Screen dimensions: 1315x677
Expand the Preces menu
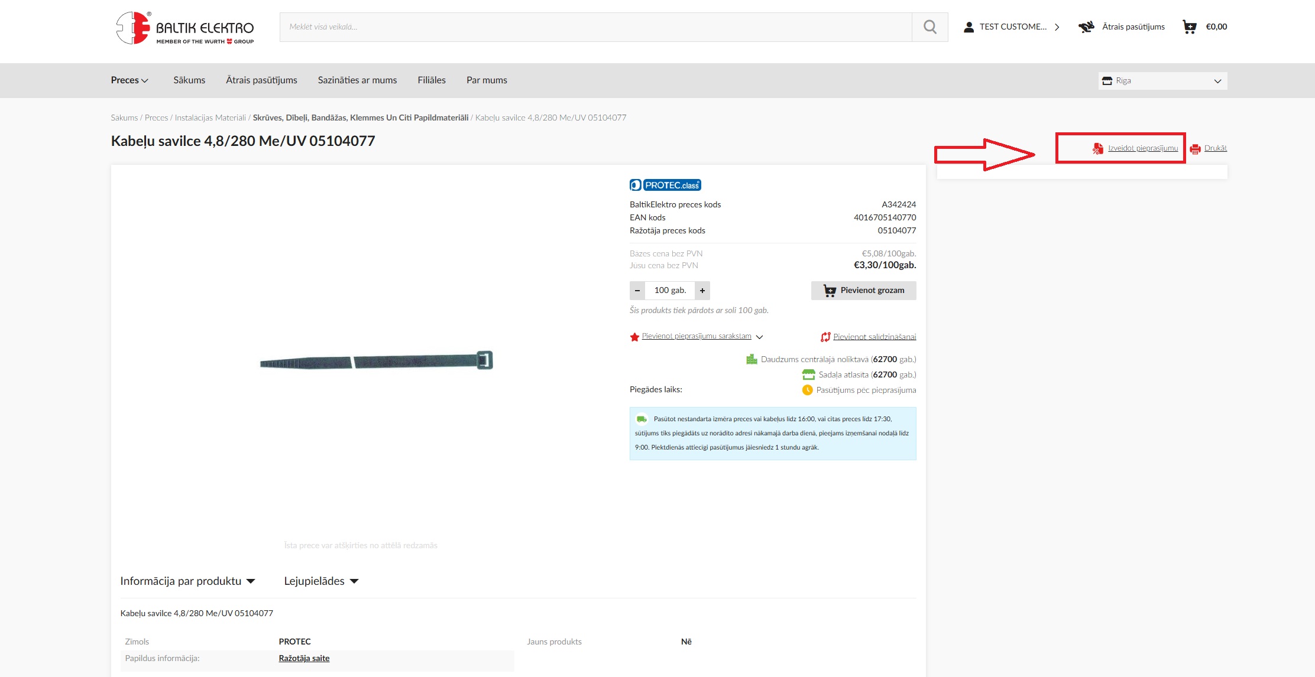[129, 80]
